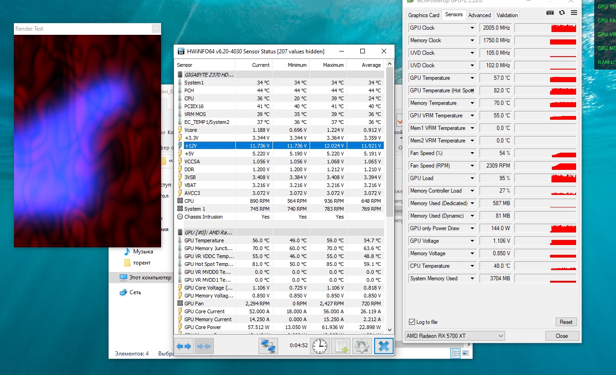The height and width of the screenshot is (375, 616).
Task: Open the Advanced tab in GPU-Z
Action: tap(480, 15)
